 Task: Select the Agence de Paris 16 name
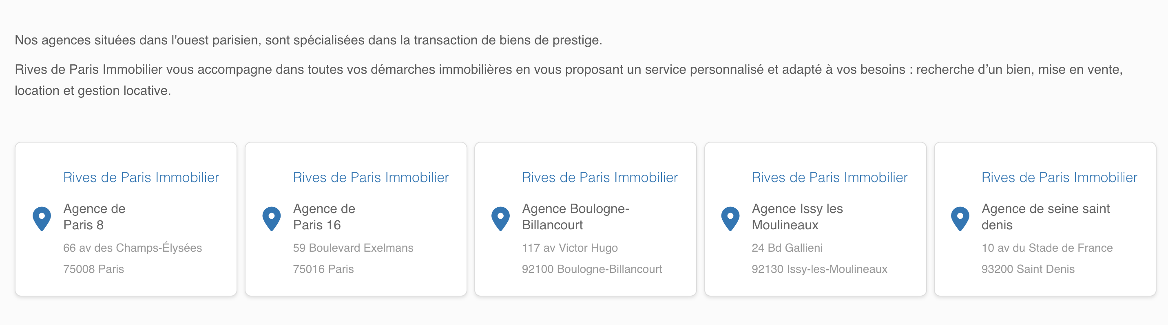324,217
